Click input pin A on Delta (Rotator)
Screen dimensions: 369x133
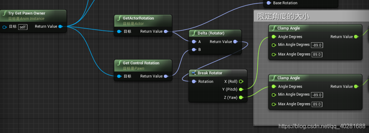point(194,42)
